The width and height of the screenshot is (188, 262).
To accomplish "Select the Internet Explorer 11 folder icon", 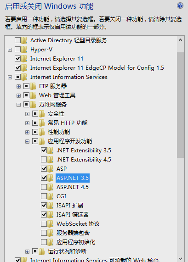I will (x=24, y=59).
